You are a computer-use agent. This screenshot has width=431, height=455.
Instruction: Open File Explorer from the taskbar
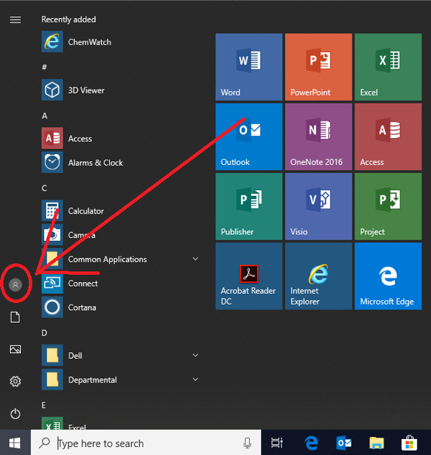377,443
